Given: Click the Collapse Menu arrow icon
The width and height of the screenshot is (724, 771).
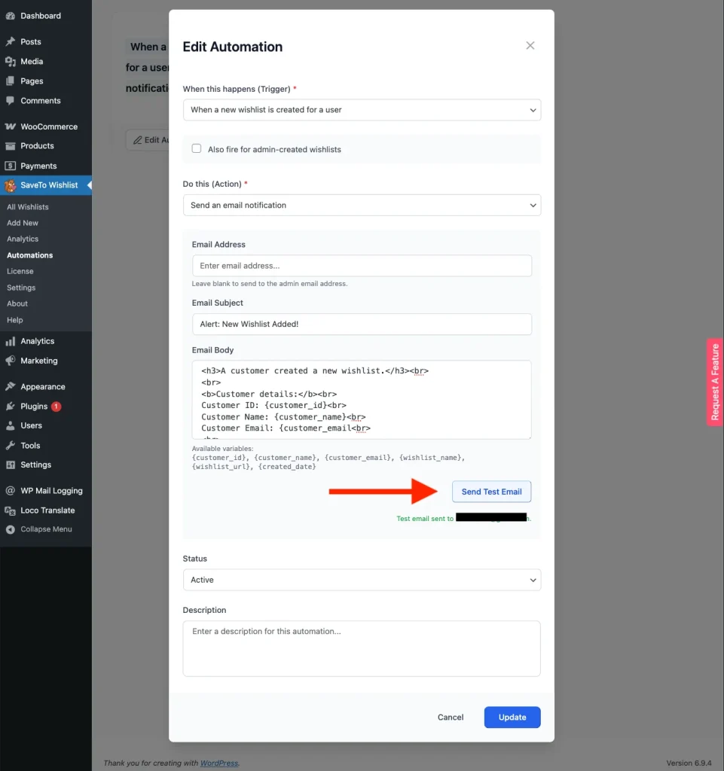Looking at the screenshot, I should pyautogui.click(x=11, y=529).
